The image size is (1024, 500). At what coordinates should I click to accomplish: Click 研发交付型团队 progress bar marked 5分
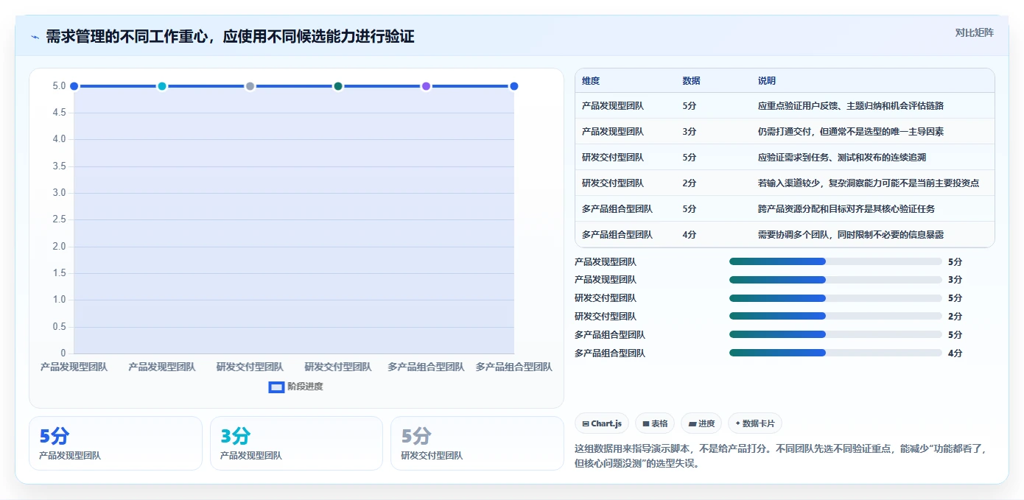point(835,298)
